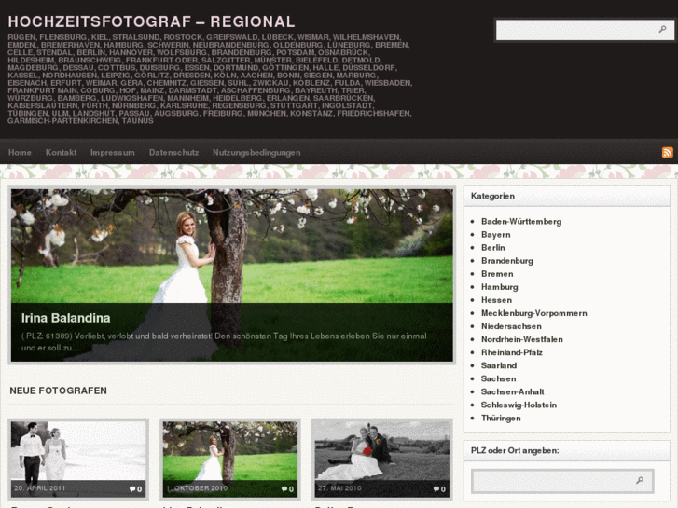Open the 1. Oktober 2010 bride thumbnail
Screen dimensions: 678x508
point(230,460)
